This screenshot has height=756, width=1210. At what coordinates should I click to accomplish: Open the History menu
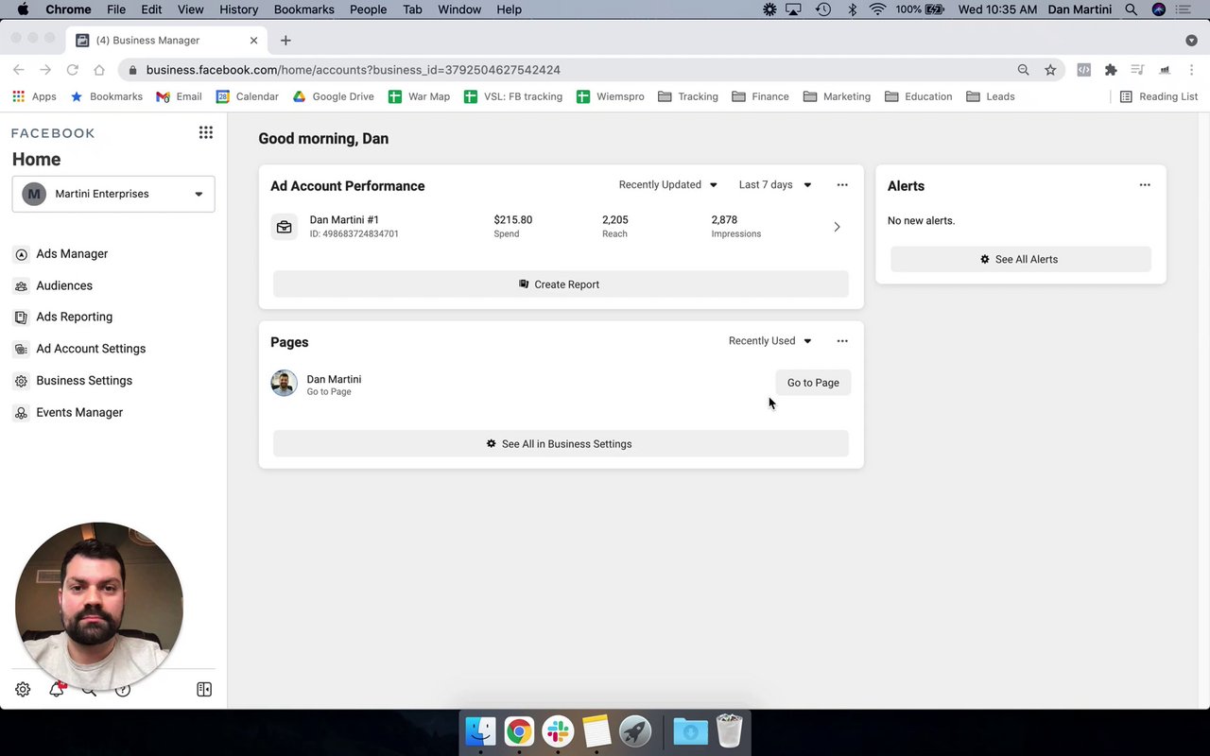238,9
